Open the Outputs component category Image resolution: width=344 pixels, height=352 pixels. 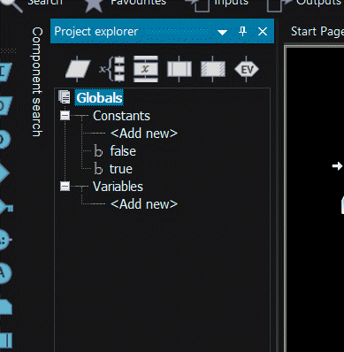tap(305, 4)
